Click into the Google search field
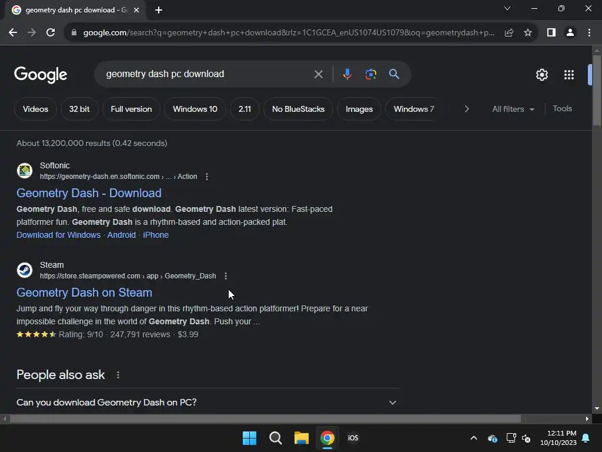 click(208, 74)
